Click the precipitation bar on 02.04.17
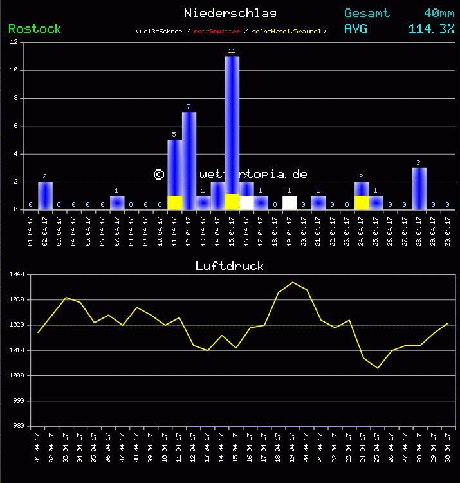460x483 pixels. (45, 196)
